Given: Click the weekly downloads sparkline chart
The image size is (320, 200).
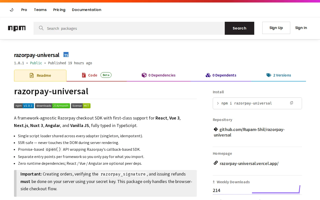Looking at the screenshot, I should pos(276,189).
